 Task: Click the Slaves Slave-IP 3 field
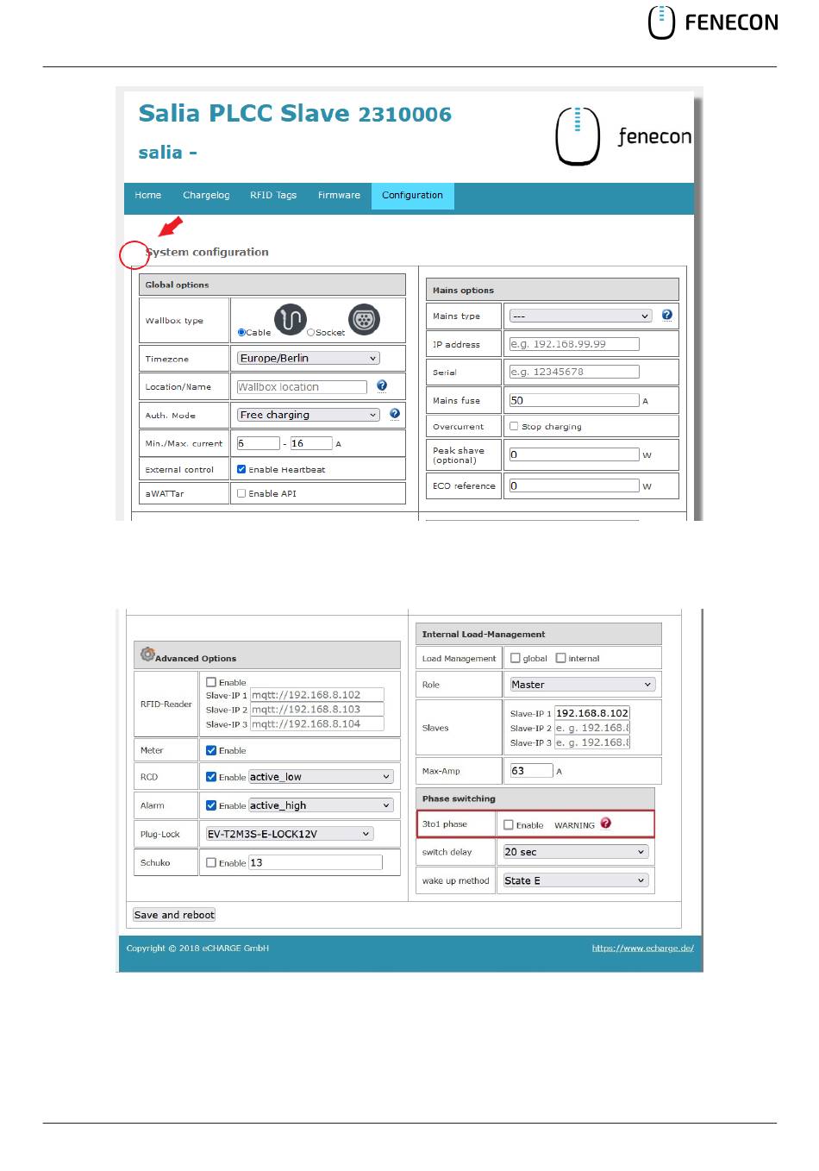(592, 742)
